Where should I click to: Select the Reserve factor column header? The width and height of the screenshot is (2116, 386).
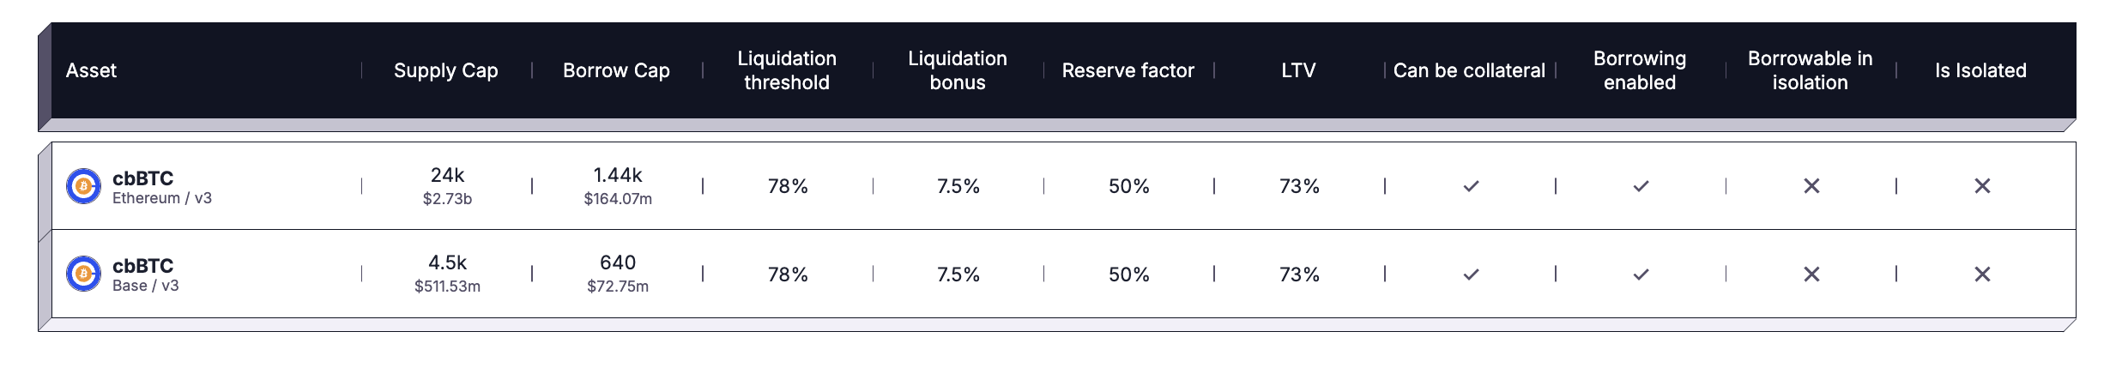point(1128,70)
